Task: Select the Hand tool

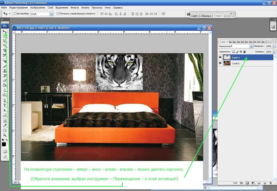Action: coord(5,130)
